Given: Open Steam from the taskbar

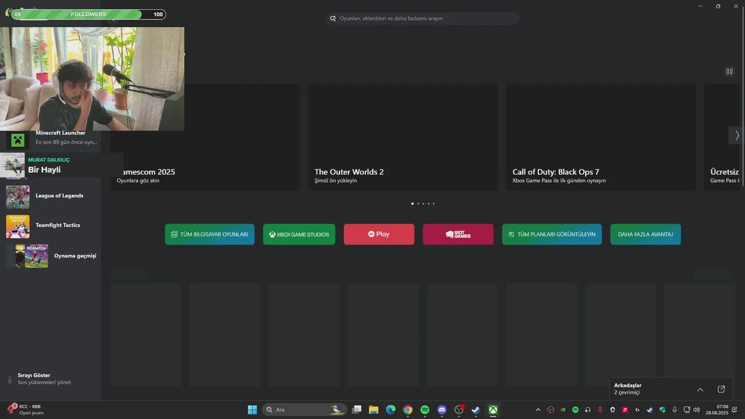Looking at the screenshot, I should tap(476, 410).
